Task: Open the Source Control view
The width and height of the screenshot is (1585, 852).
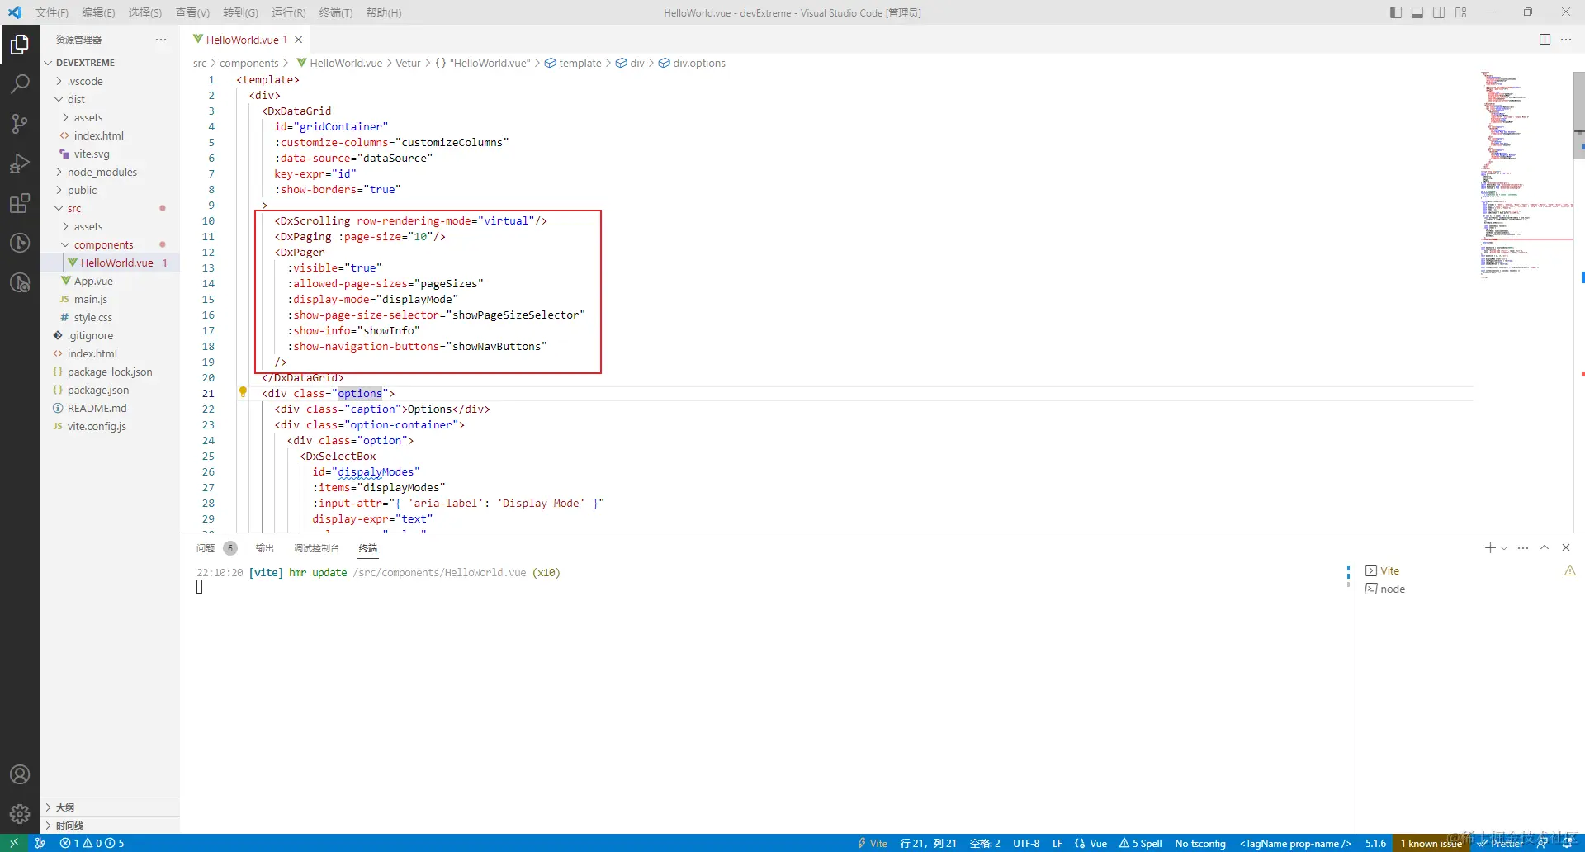Action: [20, 124]
